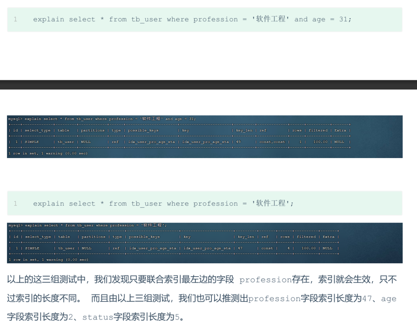The image size is (417, 328).
Task: Click key_len value 47 in second terminal output
Action: tap(240, 248)
